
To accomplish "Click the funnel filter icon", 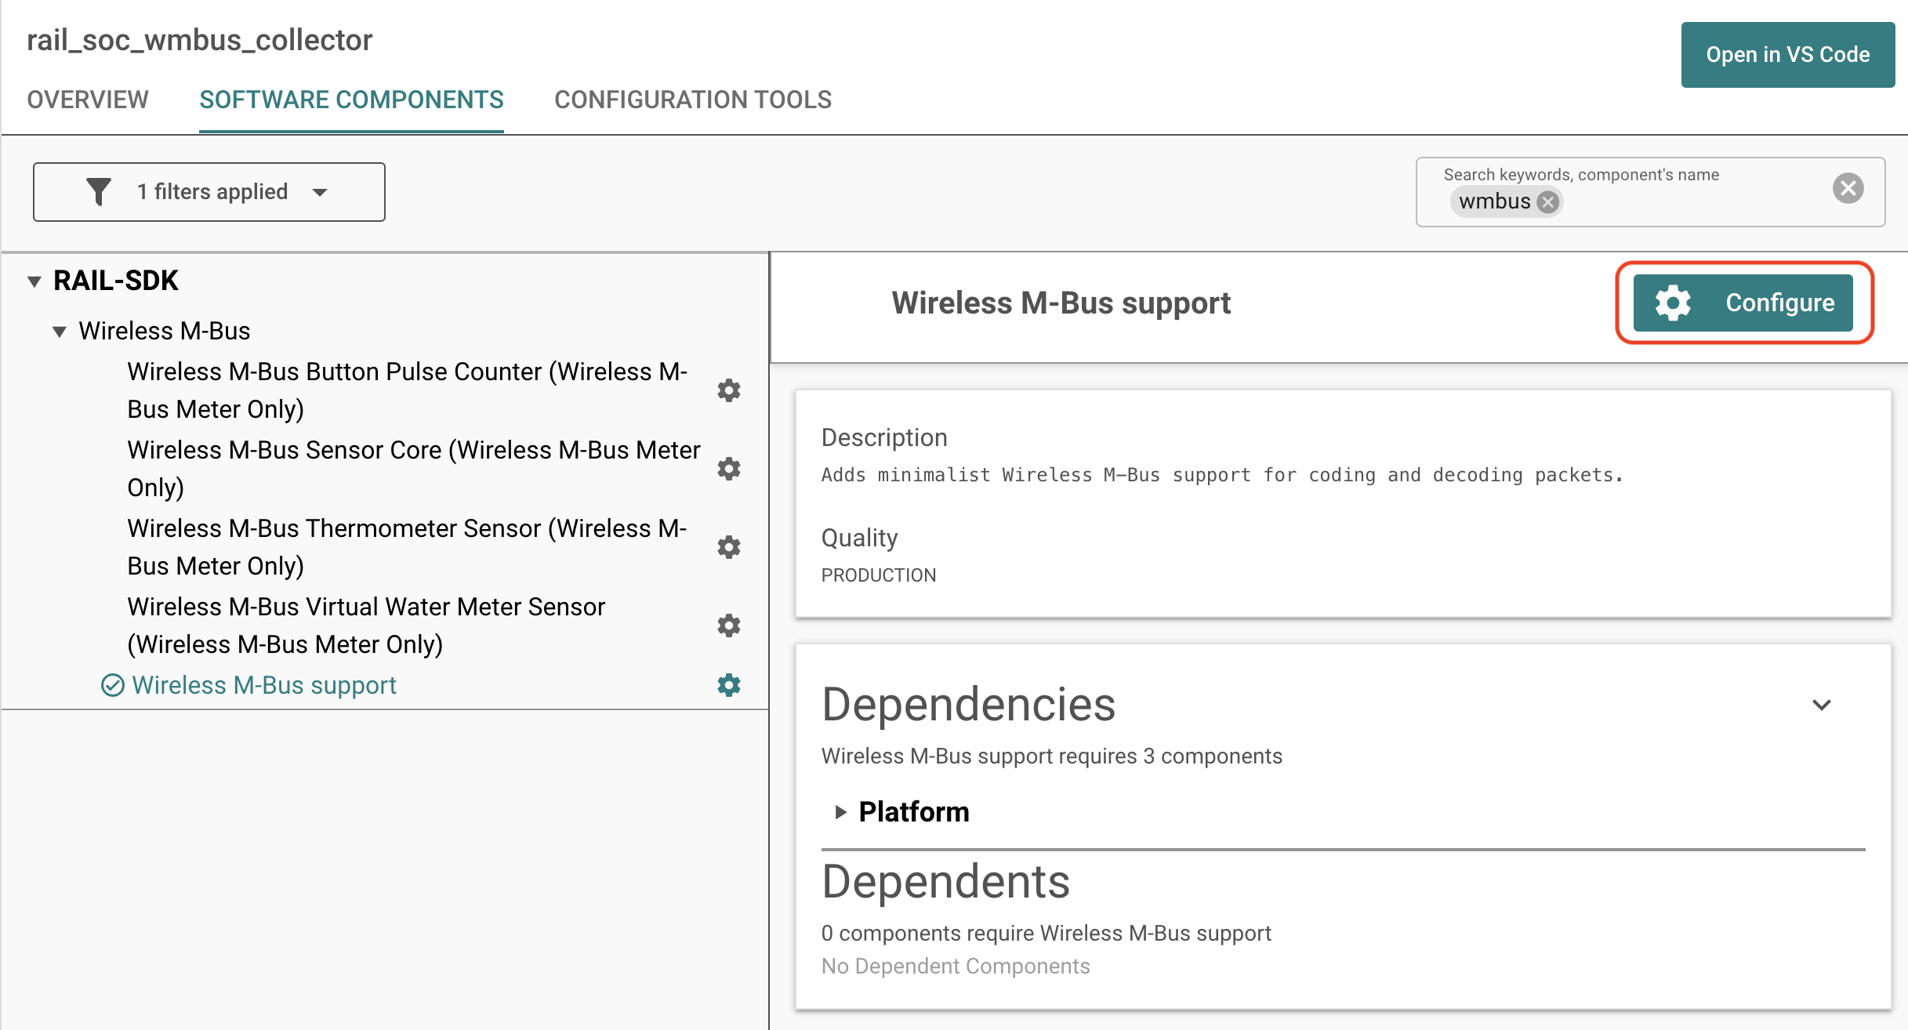I will point(99,192).
